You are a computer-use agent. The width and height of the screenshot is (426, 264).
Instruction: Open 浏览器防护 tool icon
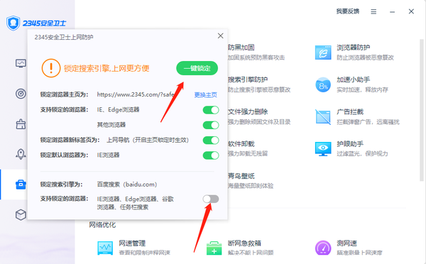point(323,53)
